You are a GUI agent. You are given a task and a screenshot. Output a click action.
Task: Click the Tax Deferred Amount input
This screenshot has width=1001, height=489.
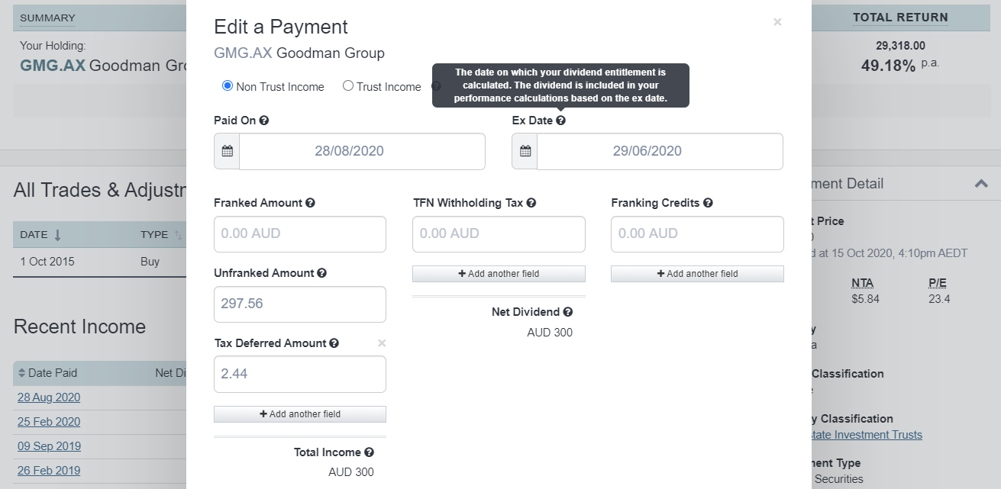(x=300, y=374)
